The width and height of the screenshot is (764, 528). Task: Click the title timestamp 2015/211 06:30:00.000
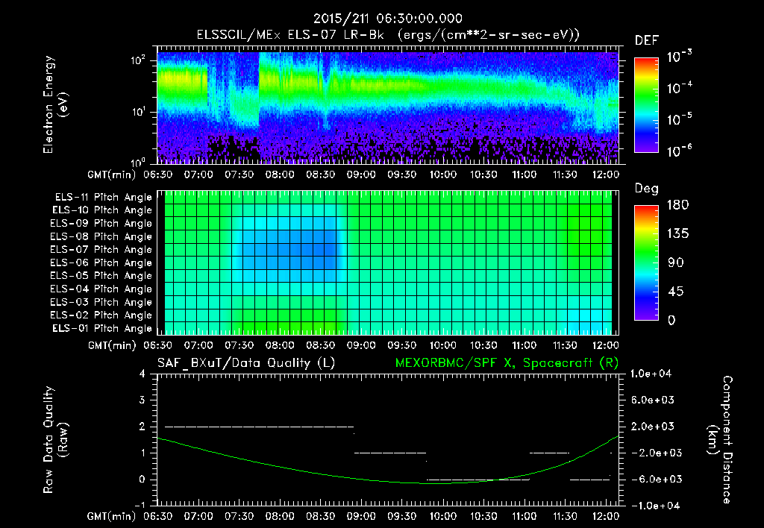(x=387, y=19)
